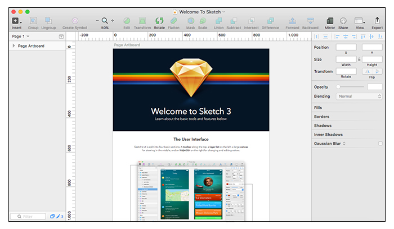Viewport: 394px width, 229px height.
Task: Click the 50% zoom level label
Action: point(105,28)
